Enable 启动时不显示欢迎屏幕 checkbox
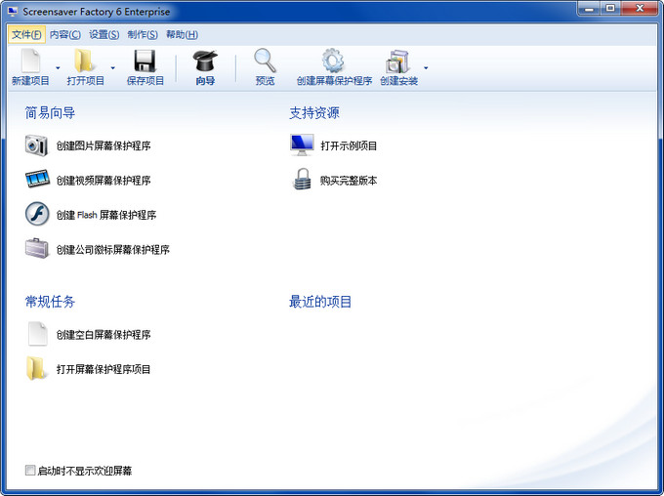The height and width of the screenshot is (496, 664). tap(30, 471)
